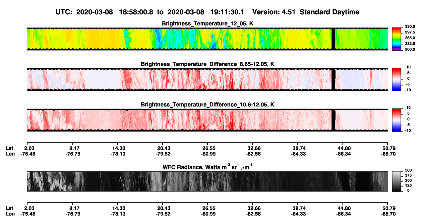431x221 pixels.
Task: Click the 'Lon' row label above WFC Radiance
Action: coord(10,154)
